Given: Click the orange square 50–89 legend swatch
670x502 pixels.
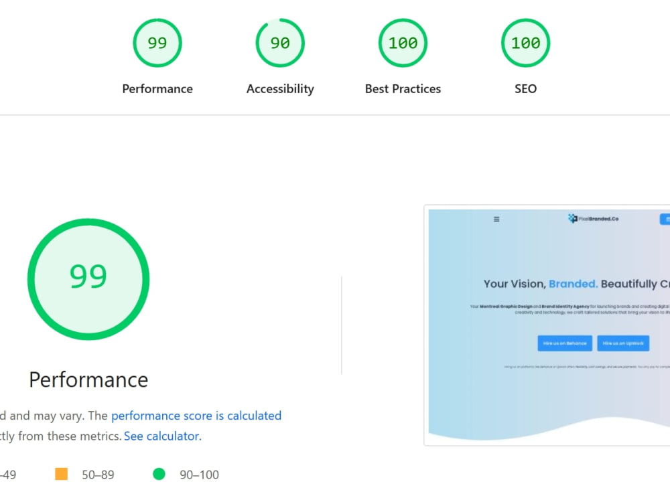Looking at the screenshot, I should (x=61, y=474).
